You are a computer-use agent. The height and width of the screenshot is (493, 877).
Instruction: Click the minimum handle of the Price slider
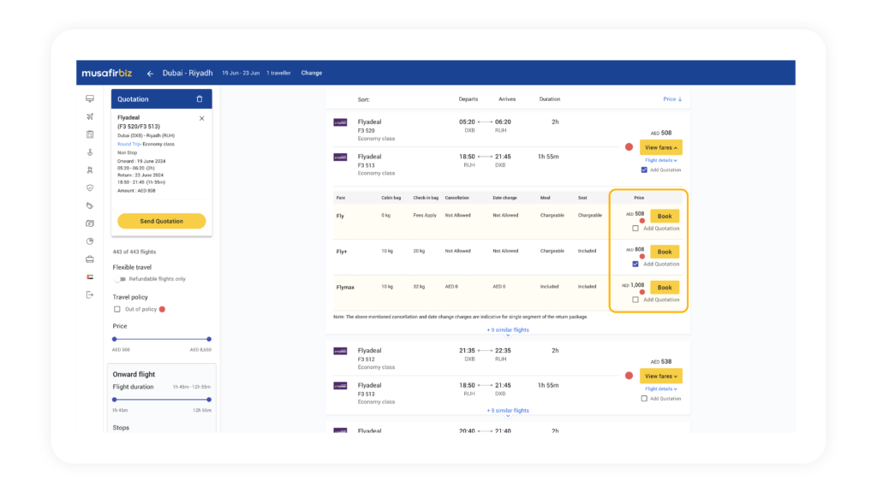115,339
